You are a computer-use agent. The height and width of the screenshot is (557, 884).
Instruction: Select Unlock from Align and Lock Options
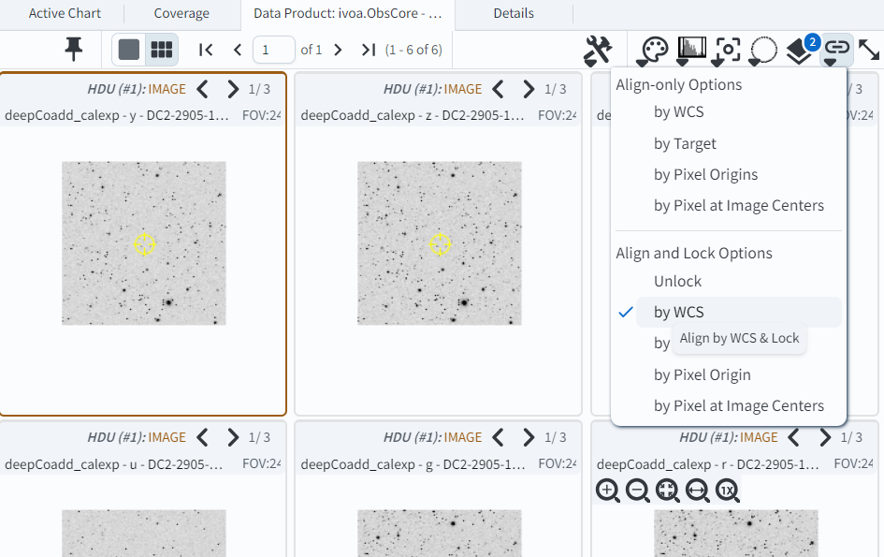[x=677, y=280]
